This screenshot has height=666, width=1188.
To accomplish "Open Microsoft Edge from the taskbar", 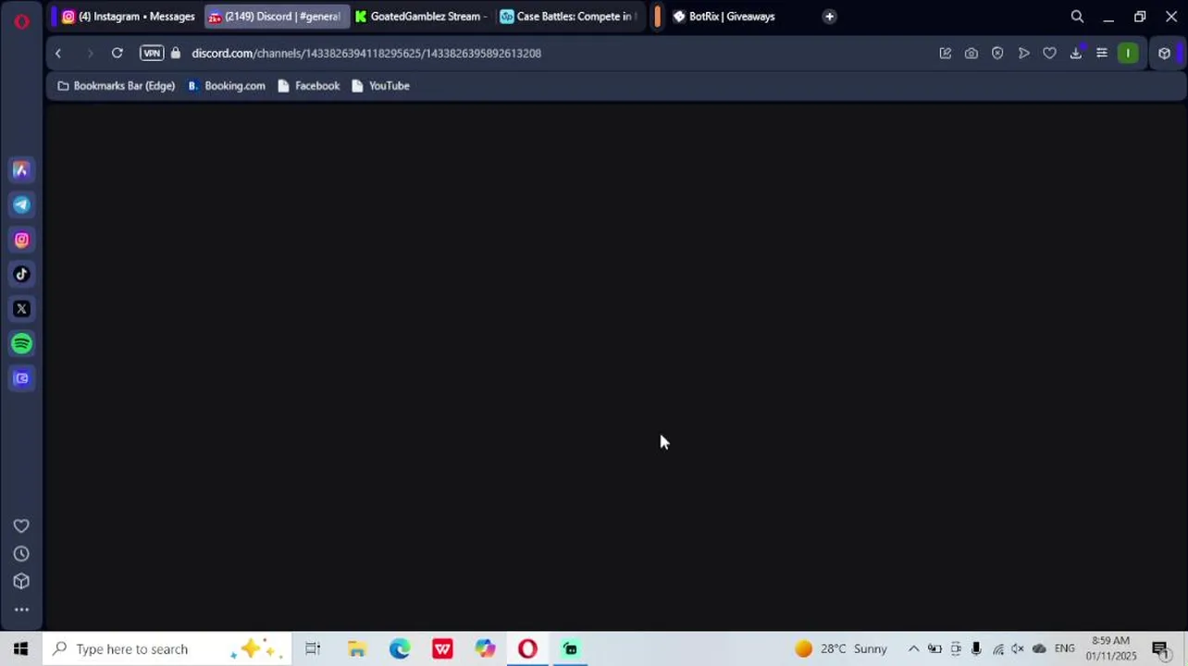I will [x=400, y=649].
